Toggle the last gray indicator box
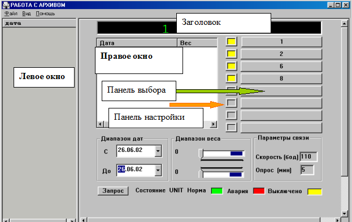352x222 pixels. coord(231,127)
